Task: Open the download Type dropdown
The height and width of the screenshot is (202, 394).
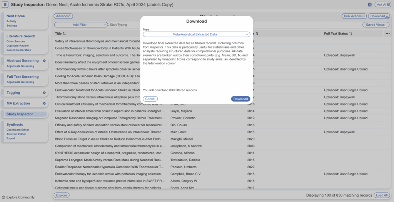Action: (197, 34)
